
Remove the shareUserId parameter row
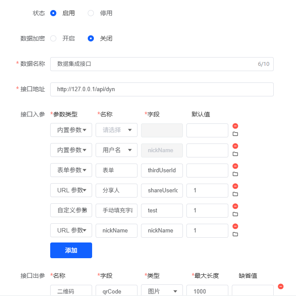pyautogui.click(x=235, y=186)
